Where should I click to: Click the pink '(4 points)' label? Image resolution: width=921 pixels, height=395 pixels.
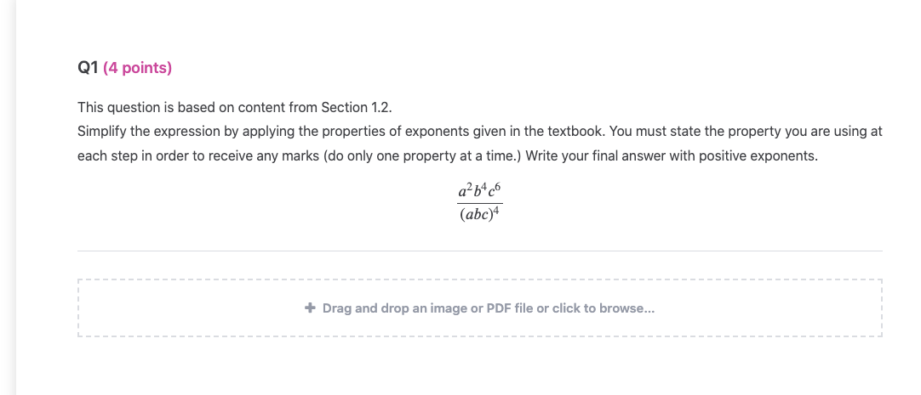[137, 69]
